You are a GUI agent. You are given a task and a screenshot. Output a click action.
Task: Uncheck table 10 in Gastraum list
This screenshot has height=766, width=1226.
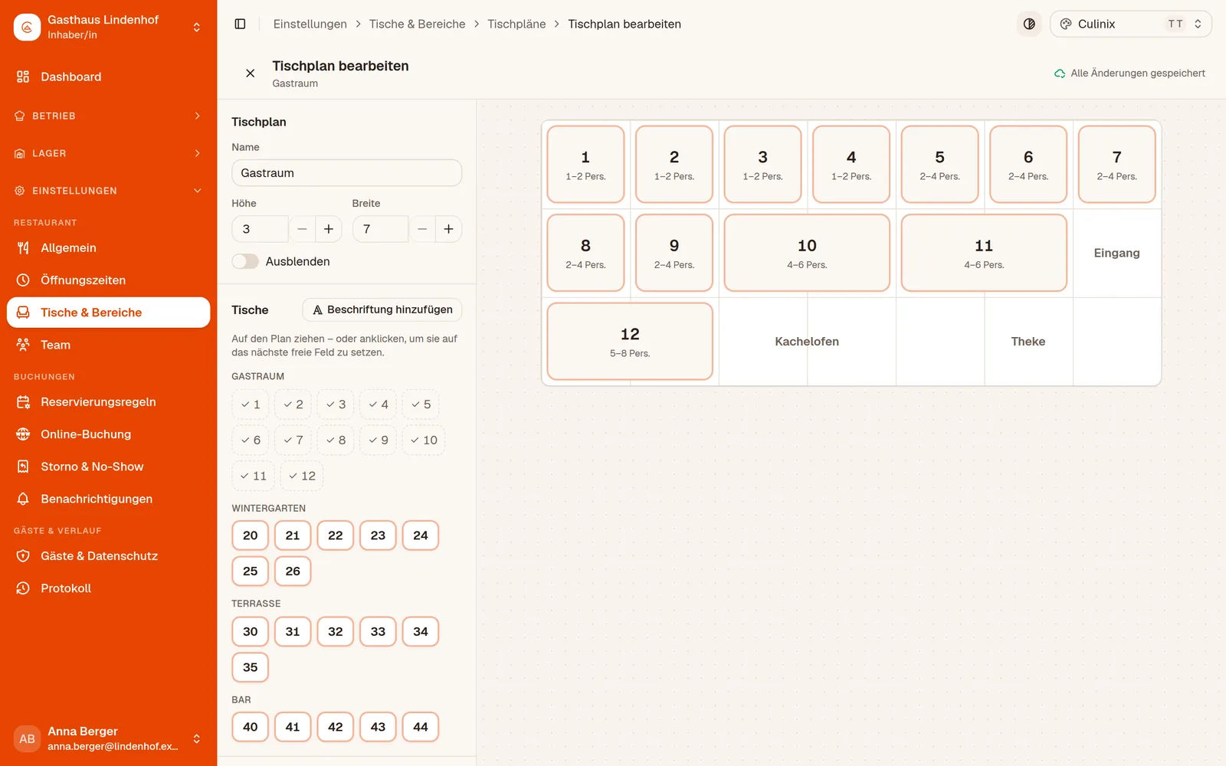click(x=424, y=440)
